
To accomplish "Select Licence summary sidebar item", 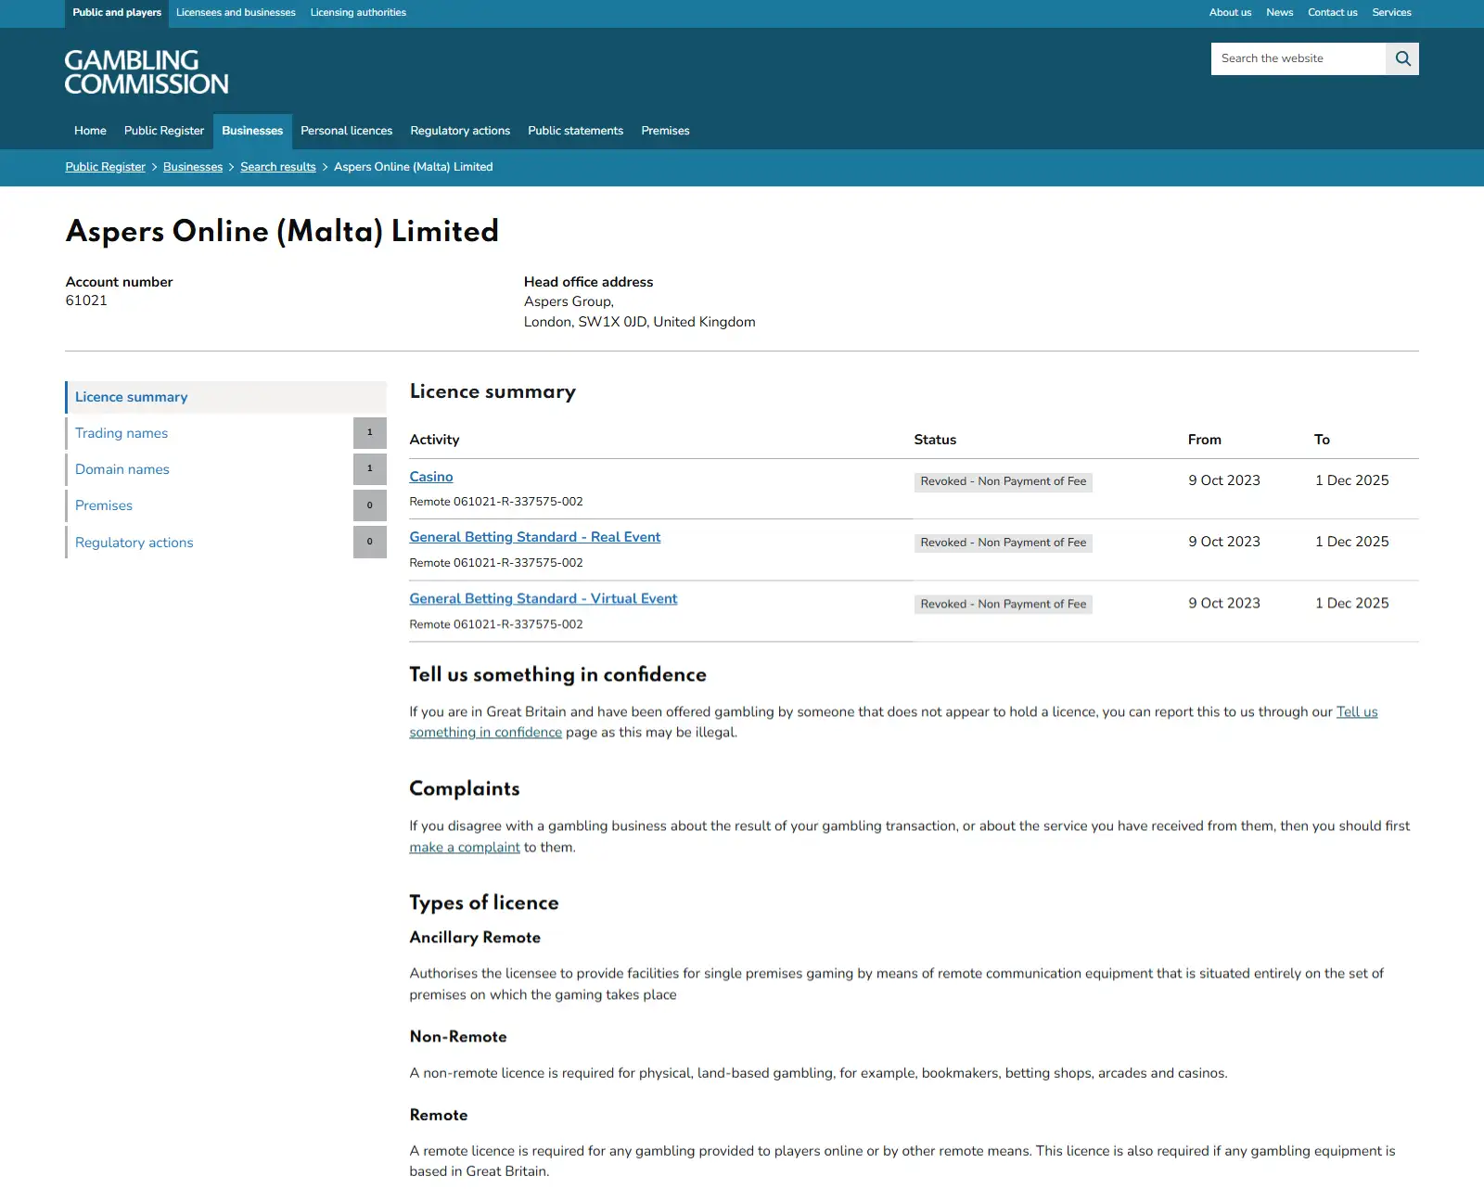I will 225,397.
